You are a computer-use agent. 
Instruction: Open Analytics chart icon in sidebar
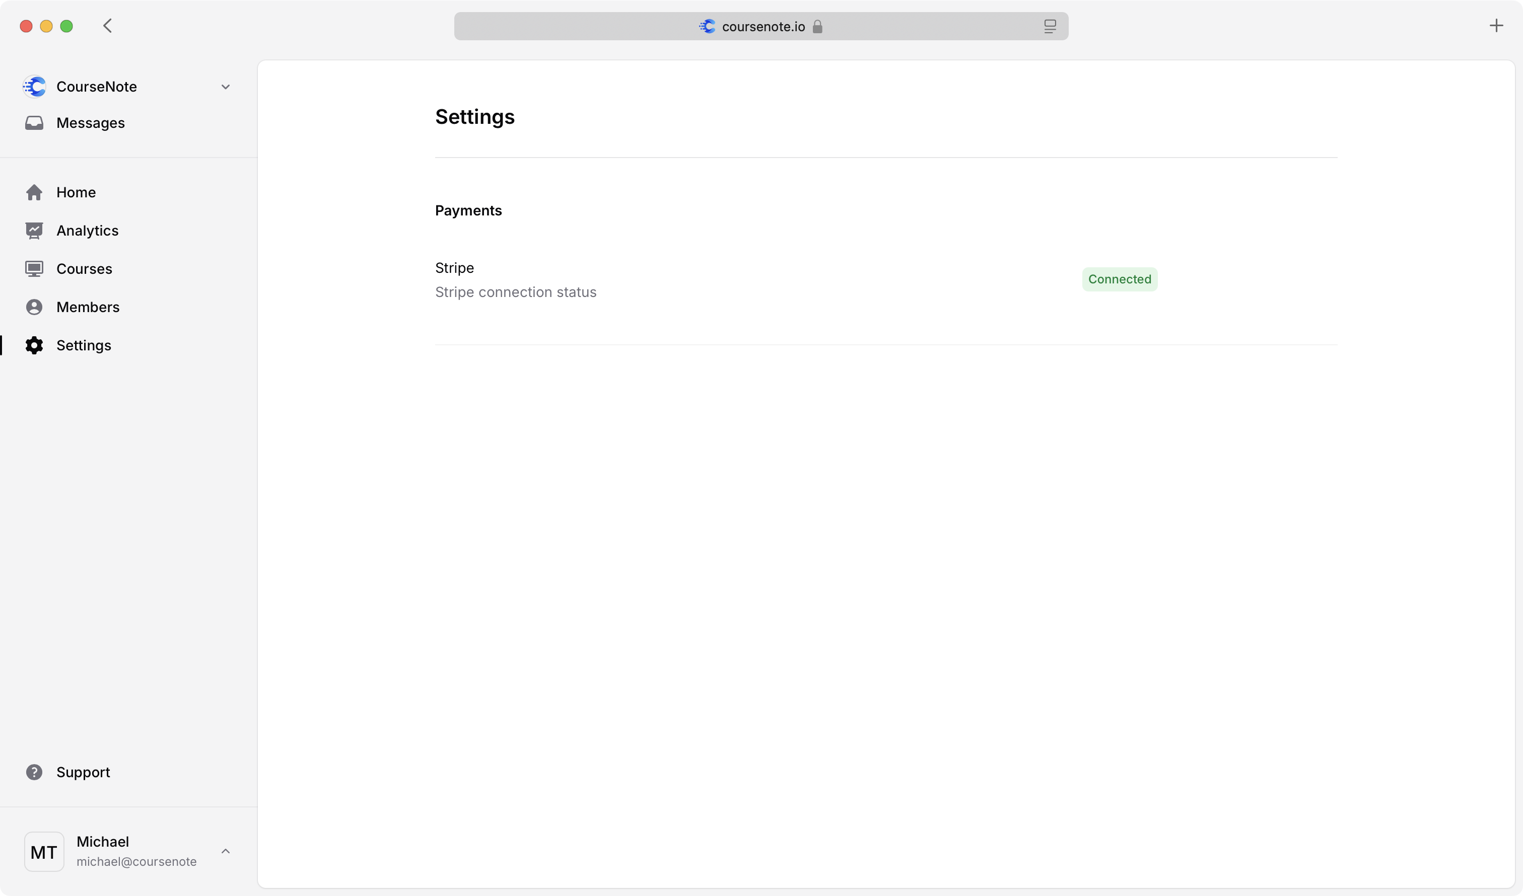click(x=34, y=231)
